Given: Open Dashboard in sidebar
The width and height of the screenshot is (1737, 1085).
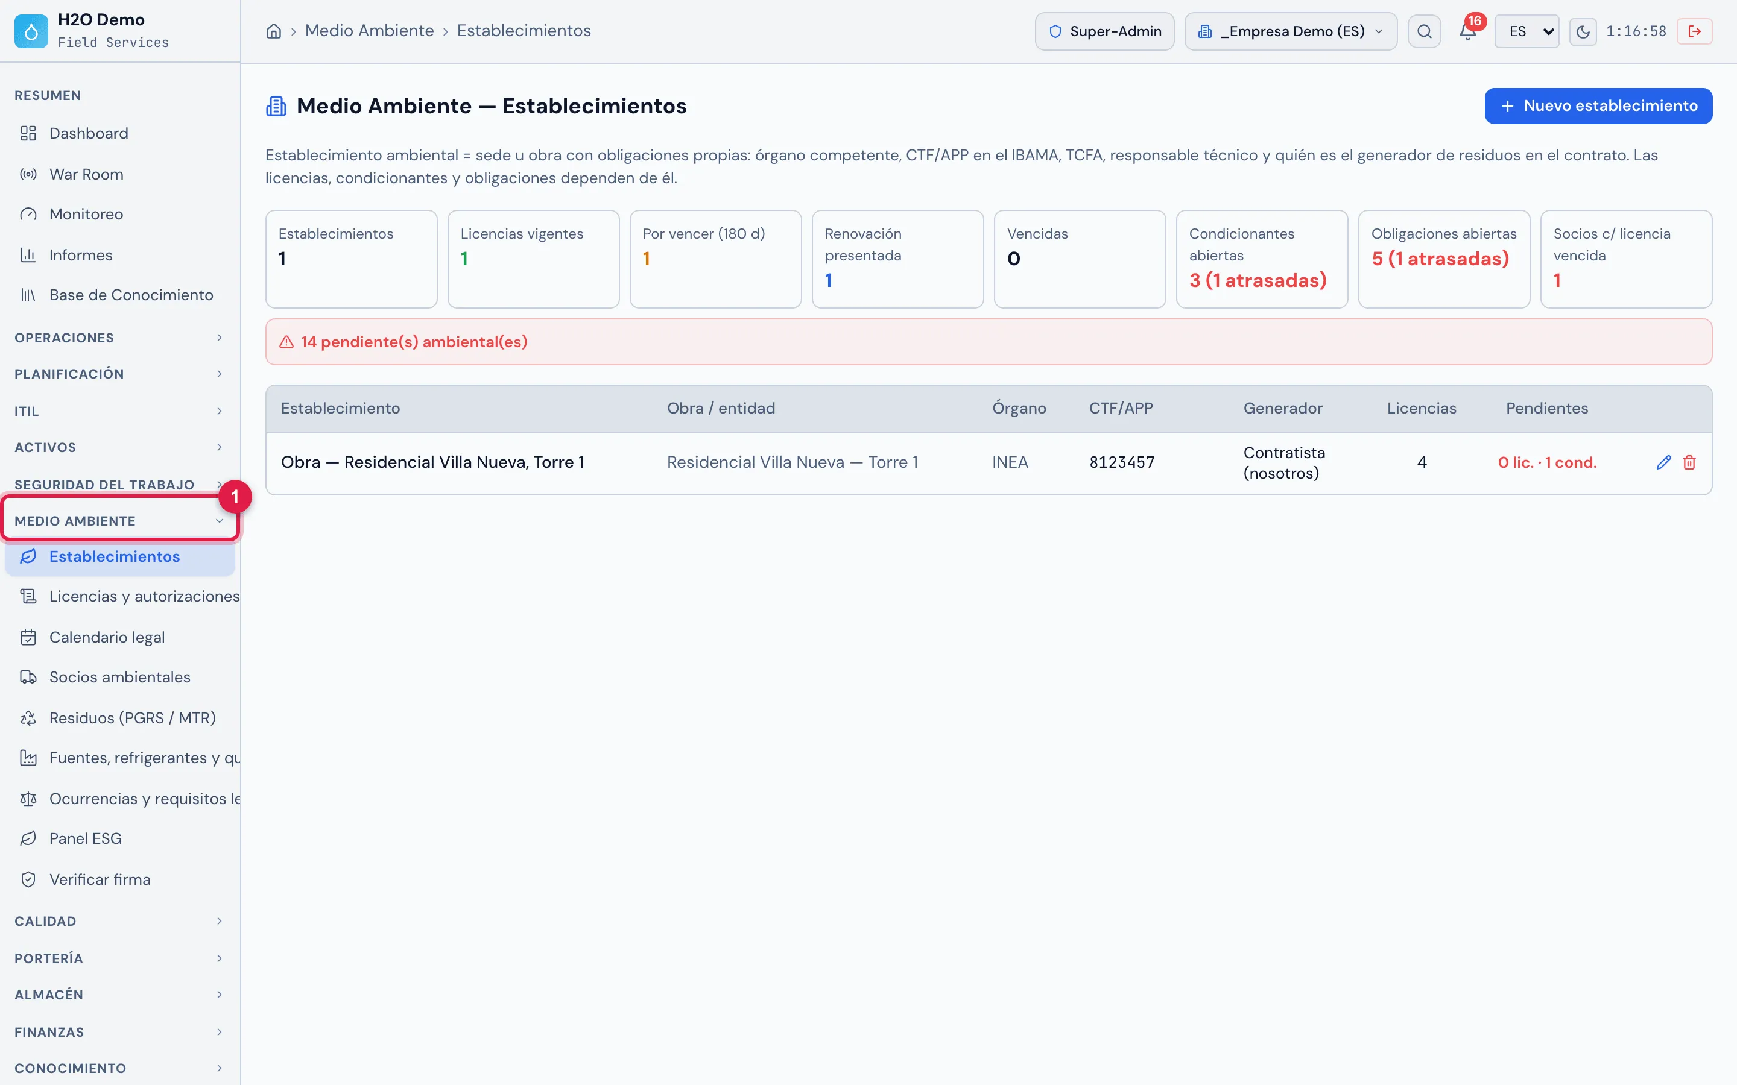Looking at the screenshot, I should tap(120, 133).
